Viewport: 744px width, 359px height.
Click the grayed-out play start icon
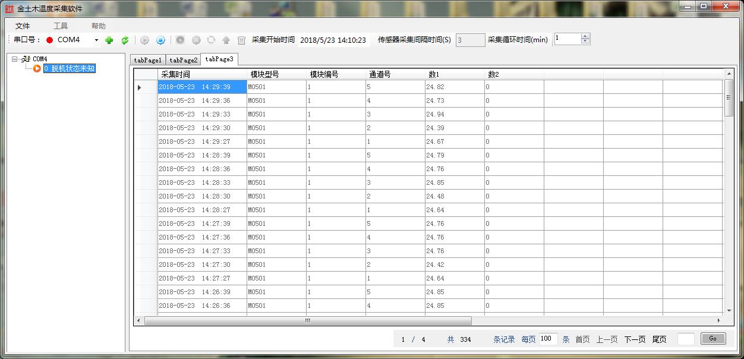click(x=144, y=40)
